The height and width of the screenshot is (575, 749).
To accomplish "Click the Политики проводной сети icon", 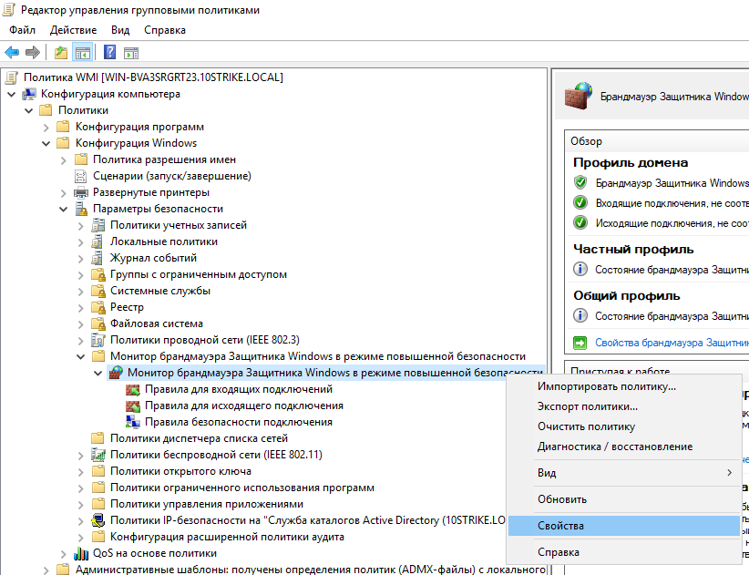I will click(x=97, y=341).
